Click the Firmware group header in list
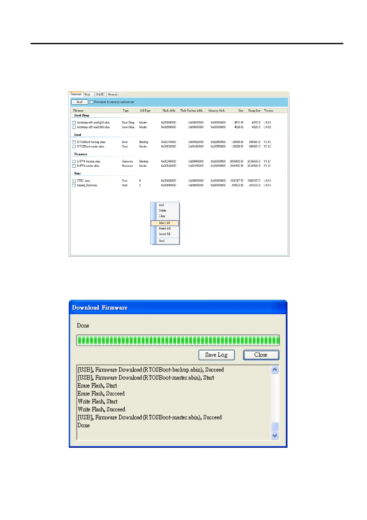This screenshot has height=520, width=367. pos(80,154)
